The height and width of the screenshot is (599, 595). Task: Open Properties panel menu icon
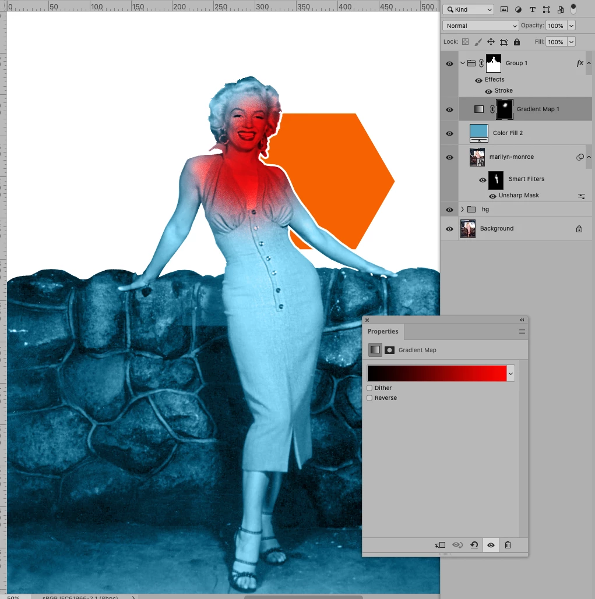522,332
